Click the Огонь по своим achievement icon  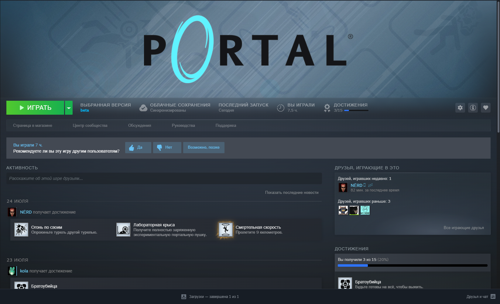[x=21, y=230]
